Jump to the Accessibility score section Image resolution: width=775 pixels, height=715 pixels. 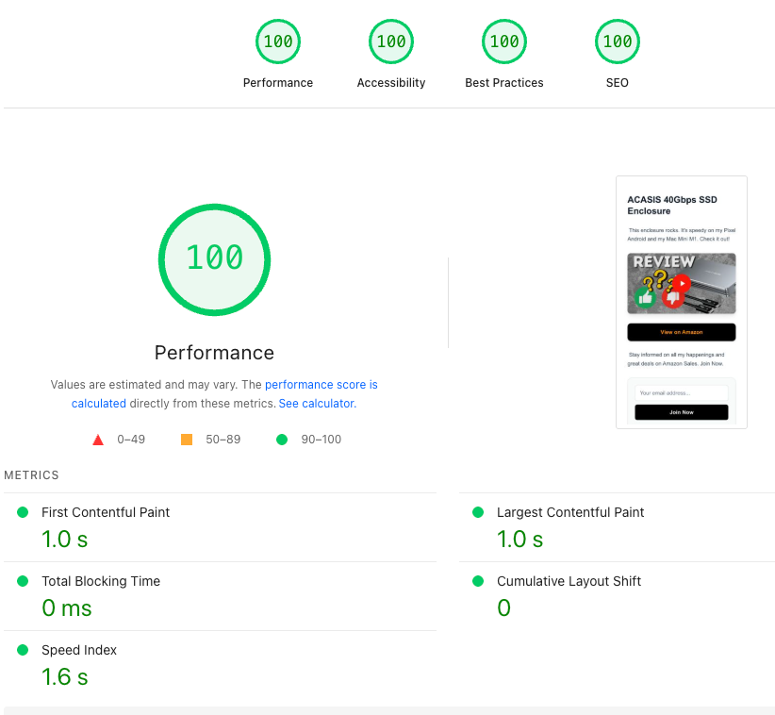(x=390, y=42)
